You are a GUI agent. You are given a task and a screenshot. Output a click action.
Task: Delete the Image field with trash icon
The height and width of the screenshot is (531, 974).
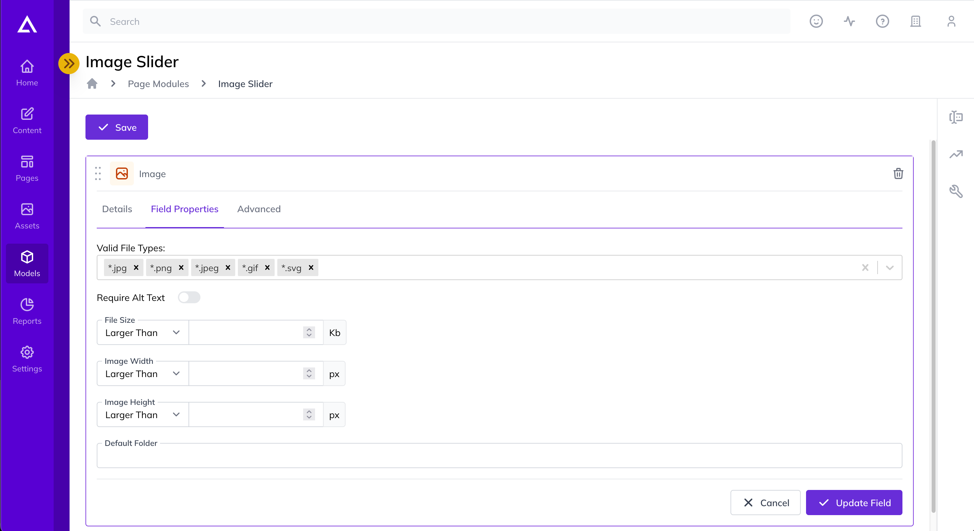[898, 173]
